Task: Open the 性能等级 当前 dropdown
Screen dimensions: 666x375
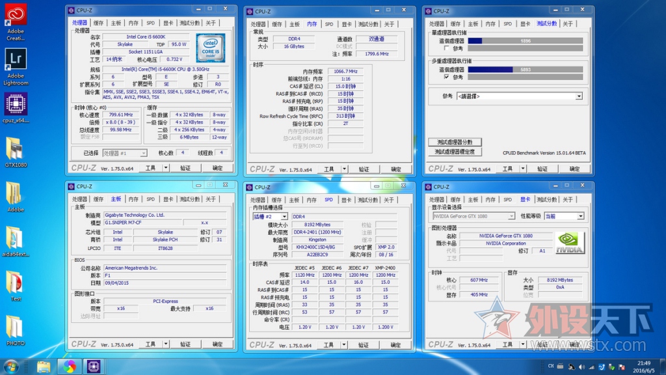Action: point(580,216)
